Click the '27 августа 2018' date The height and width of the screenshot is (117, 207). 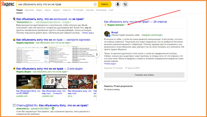click(132, 68)
